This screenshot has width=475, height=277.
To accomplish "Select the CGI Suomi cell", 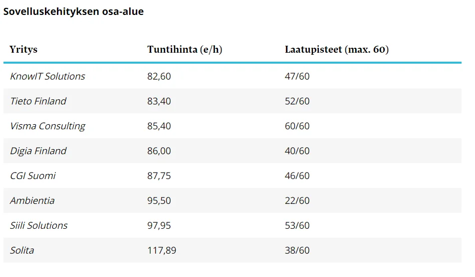I will click(33, 176).
